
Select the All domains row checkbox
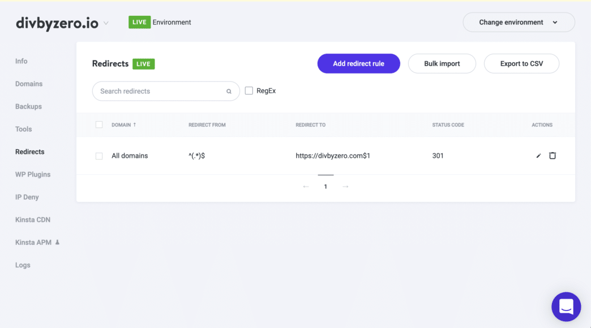pyautogui.click(x=99, y=156)
